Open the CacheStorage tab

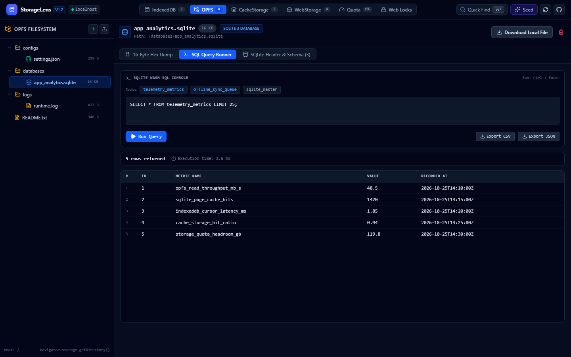255,10
